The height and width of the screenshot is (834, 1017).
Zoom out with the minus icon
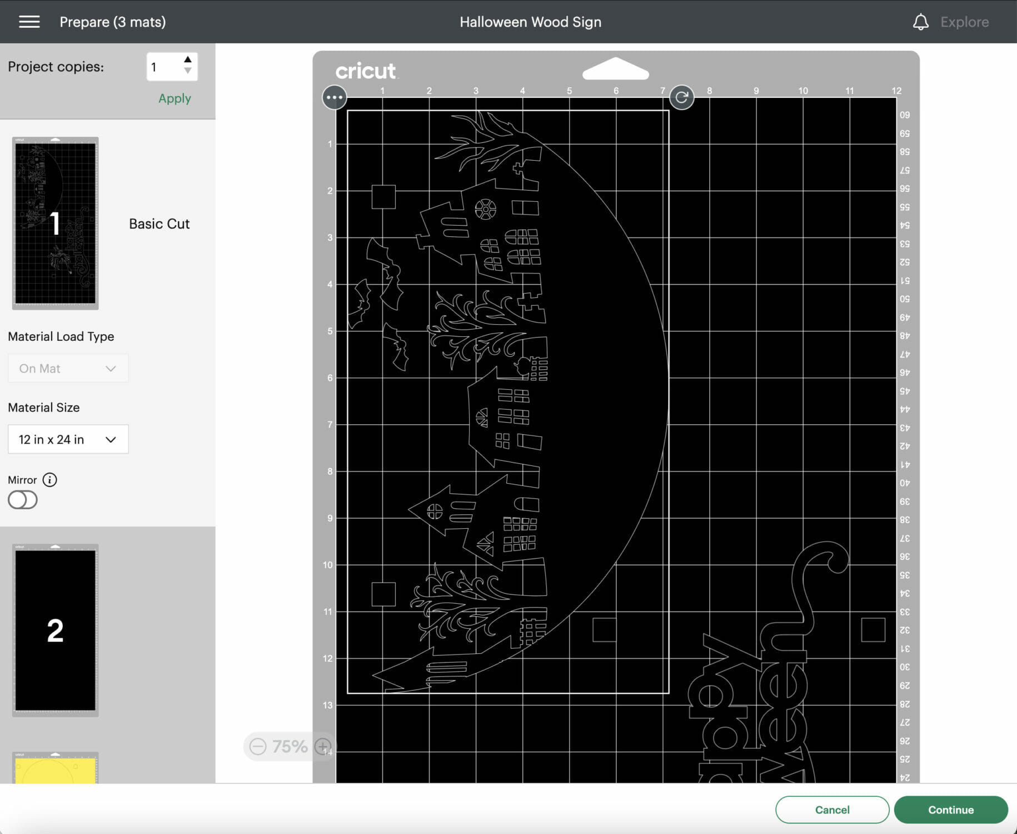(x=258, y=746)
